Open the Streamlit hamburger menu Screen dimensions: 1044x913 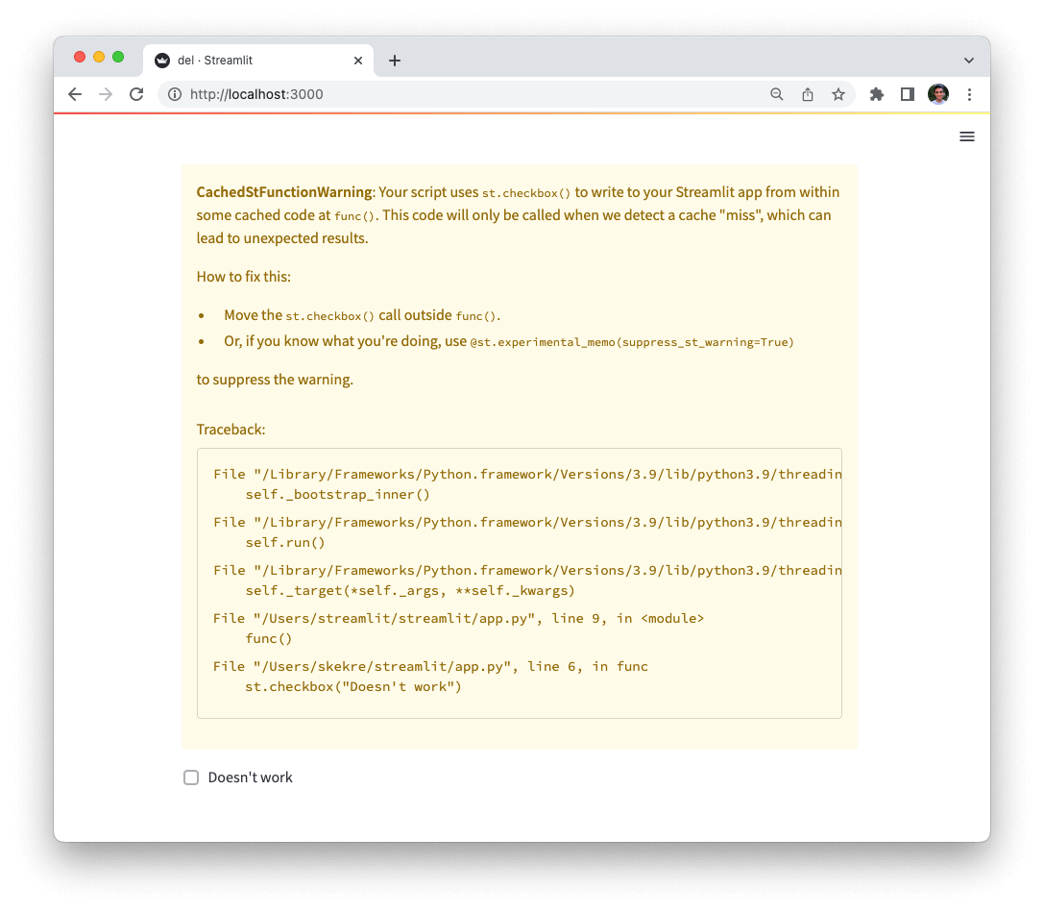[x=966, y=136]
